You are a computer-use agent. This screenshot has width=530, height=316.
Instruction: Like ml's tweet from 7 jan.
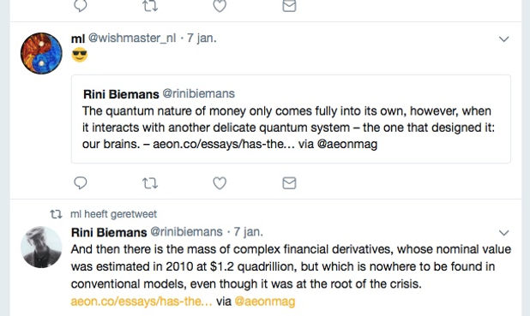(x=220, y=183)
